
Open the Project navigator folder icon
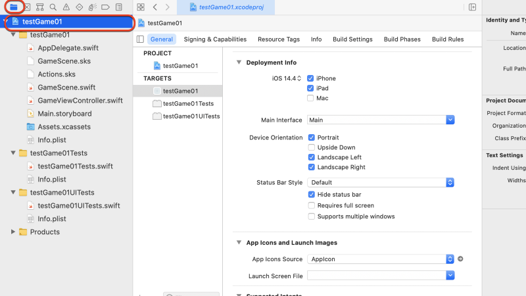[13, 7]
